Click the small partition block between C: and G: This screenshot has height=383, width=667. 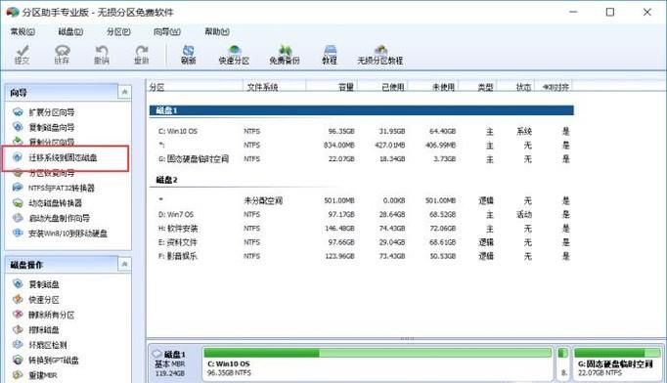click(562, 363)
